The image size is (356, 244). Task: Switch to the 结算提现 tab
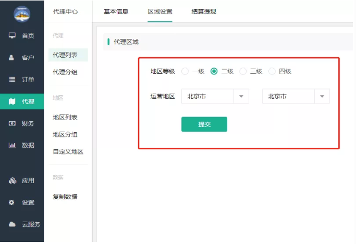pyautogui.click(x=204, y=11)
